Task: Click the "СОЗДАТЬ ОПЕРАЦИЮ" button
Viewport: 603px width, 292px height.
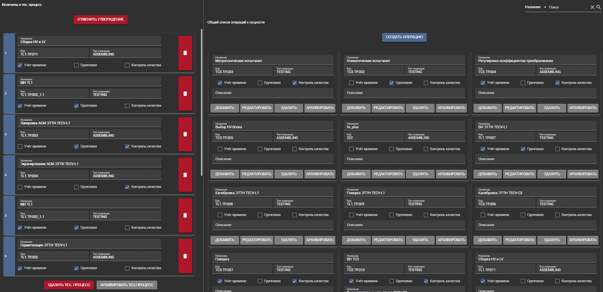Action: [404, 37]
